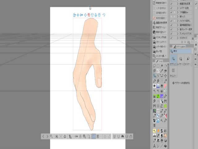This screenshot has width=198, height=149.
Task: Select the Text tool with letter A
Action: 154,146
